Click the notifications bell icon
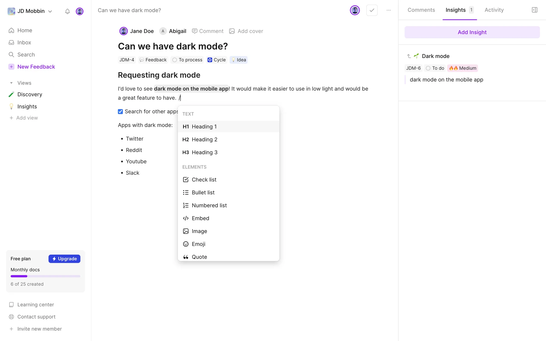The width and height of the screenshot is (546, 341). pyautogui.click(x=67, y=11)
